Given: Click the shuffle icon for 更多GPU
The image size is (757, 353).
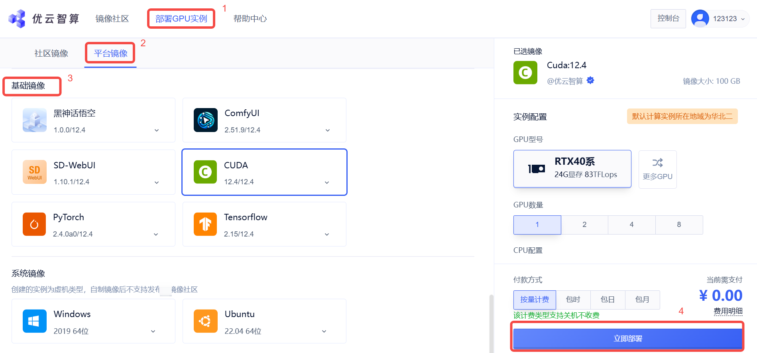Looking at the screenshot, I should [x=658, y=162].
